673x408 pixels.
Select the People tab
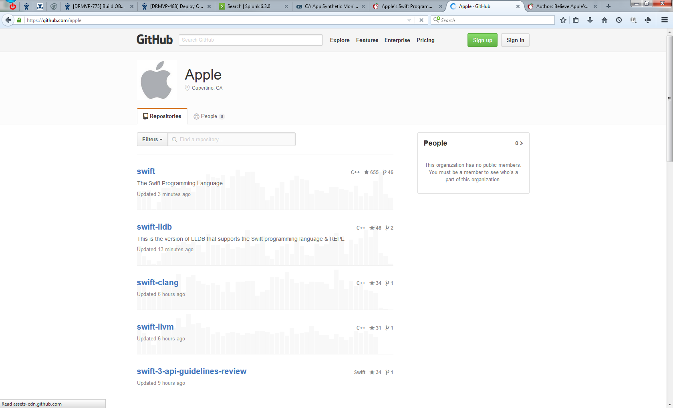209,116
